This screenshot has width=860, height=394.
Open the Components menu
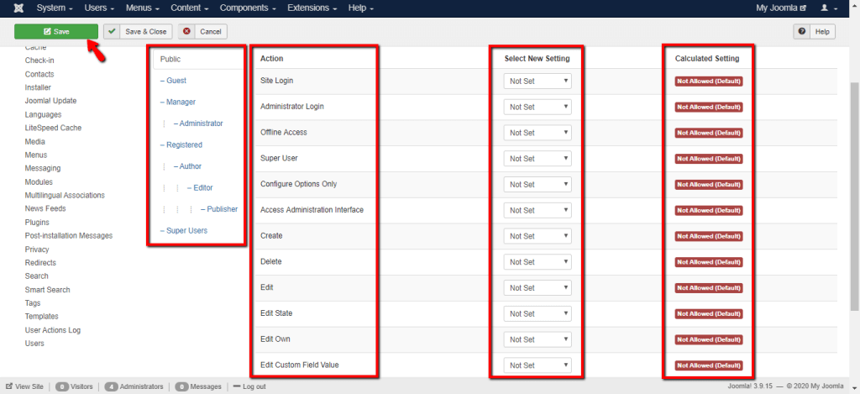click(x=248, y=8)
